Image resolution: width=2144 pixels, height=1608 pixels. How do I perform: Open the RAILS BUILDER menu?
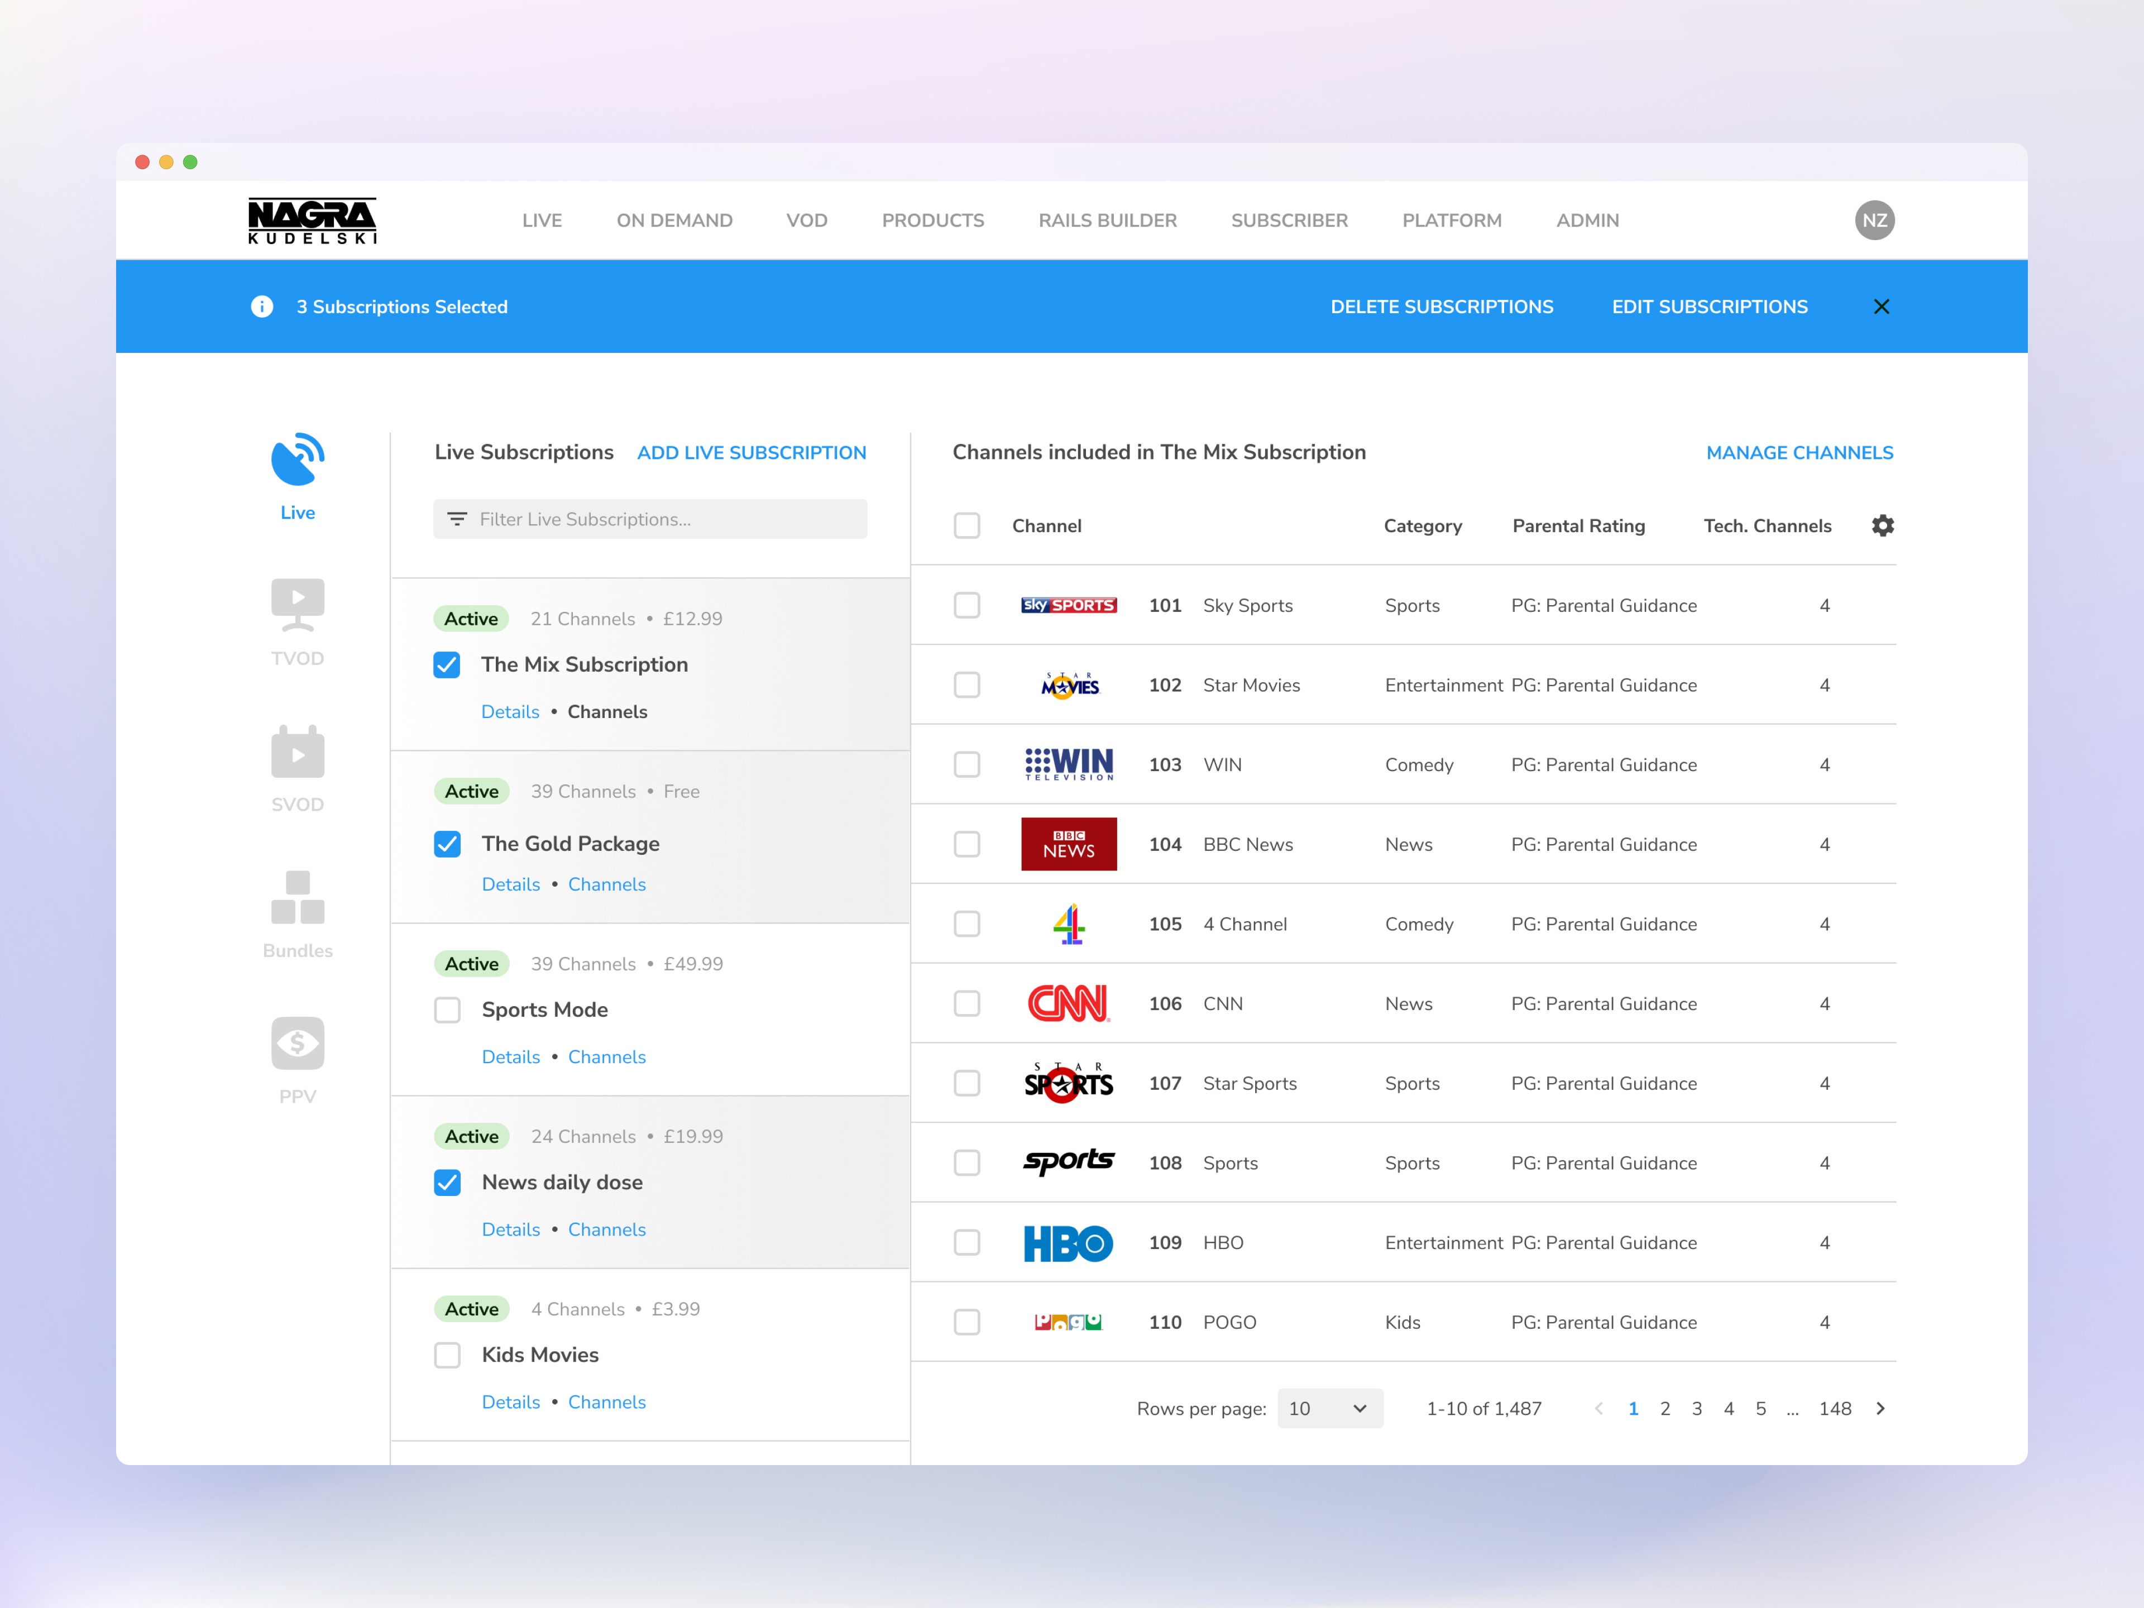coord(1107,220)
